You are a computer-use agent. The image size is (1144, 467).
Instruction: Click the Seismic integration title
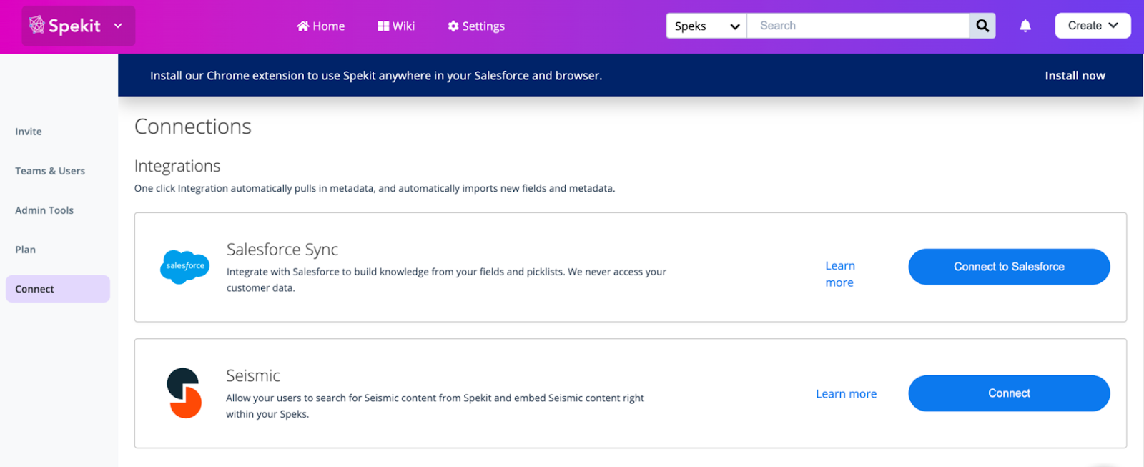[x=253, y=375]
